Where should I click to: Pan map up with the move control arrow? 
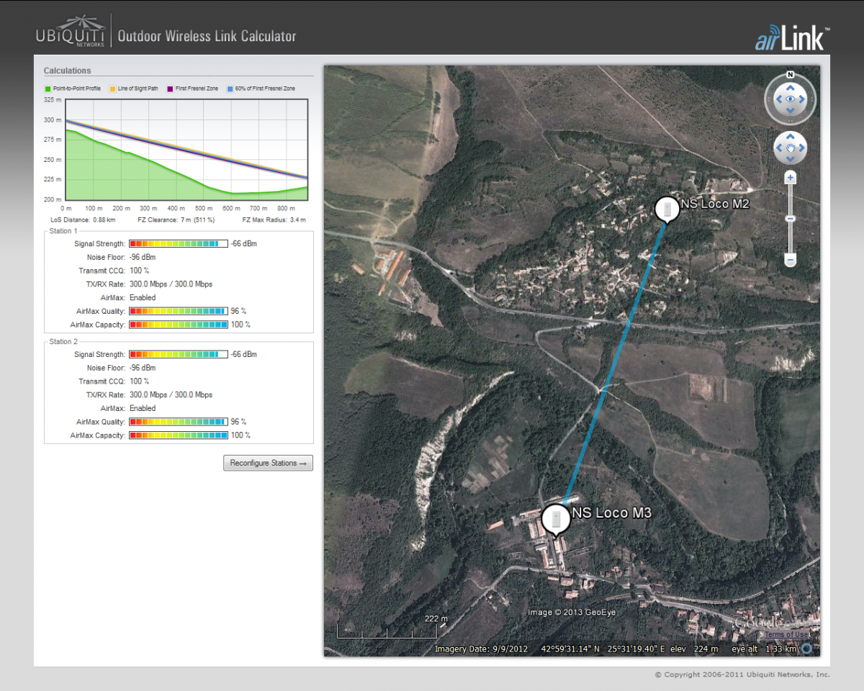coord(790,137)
